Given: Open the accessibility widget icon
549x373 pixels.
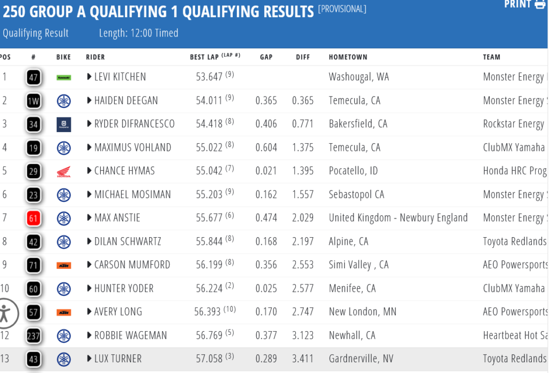Looking at the screenshot, I should (6, 313).
